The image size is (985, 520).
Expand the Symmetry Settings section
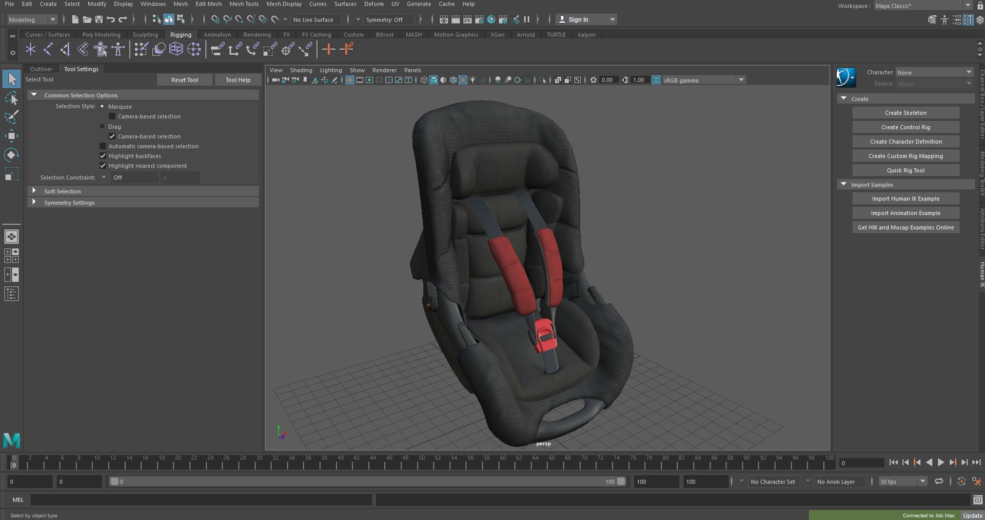(34, 202)
